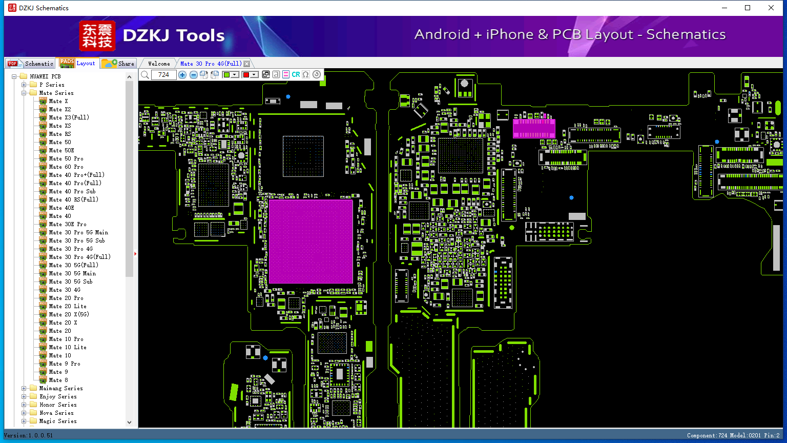Click the Version:1.0.0.51 status bar text
Viewport: 787px width, 443px height.
(29, 436)
